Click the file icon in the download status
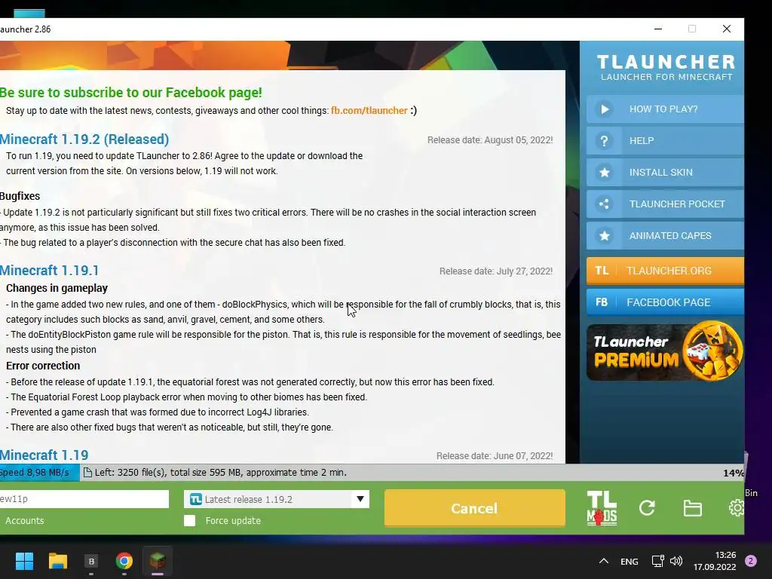The width and height of the screenshot is (772, 579). click(87, 473)
